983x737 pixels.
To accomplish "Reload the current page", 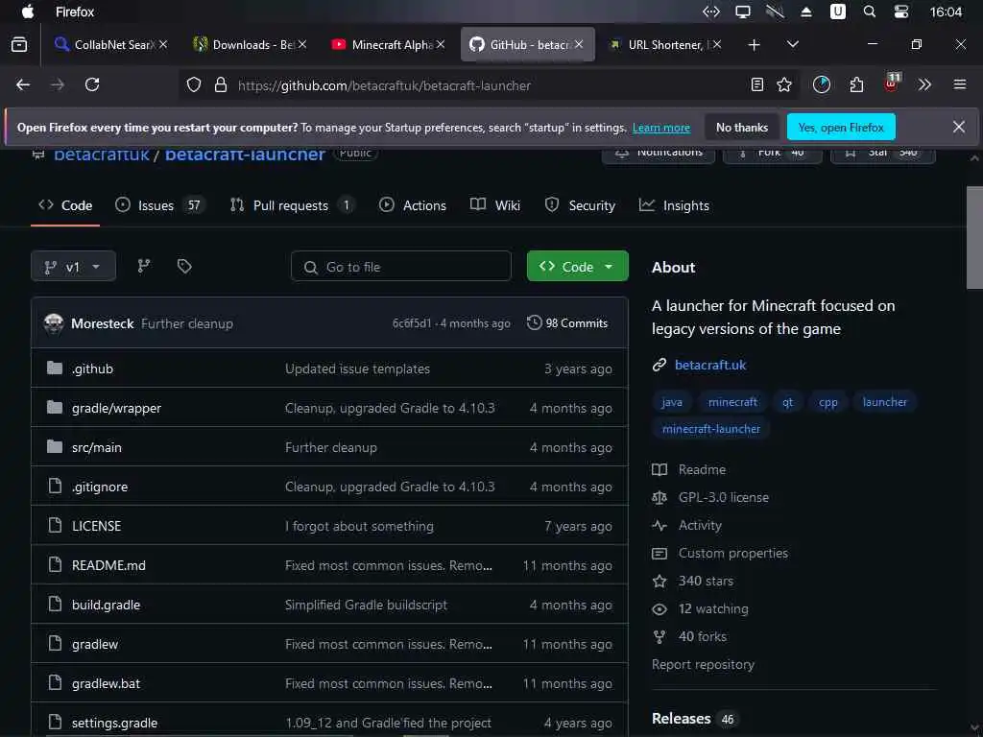I will [92, 84].
